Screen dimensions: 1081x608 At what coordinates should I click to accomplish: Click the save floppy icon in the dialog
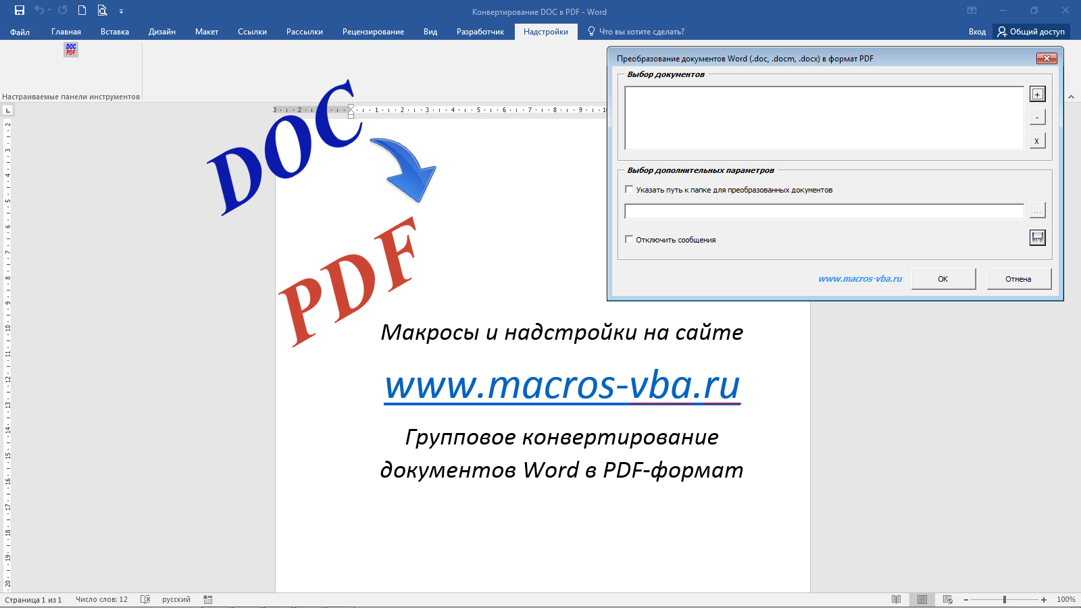pyautogui.click(x=1037, y=238)
